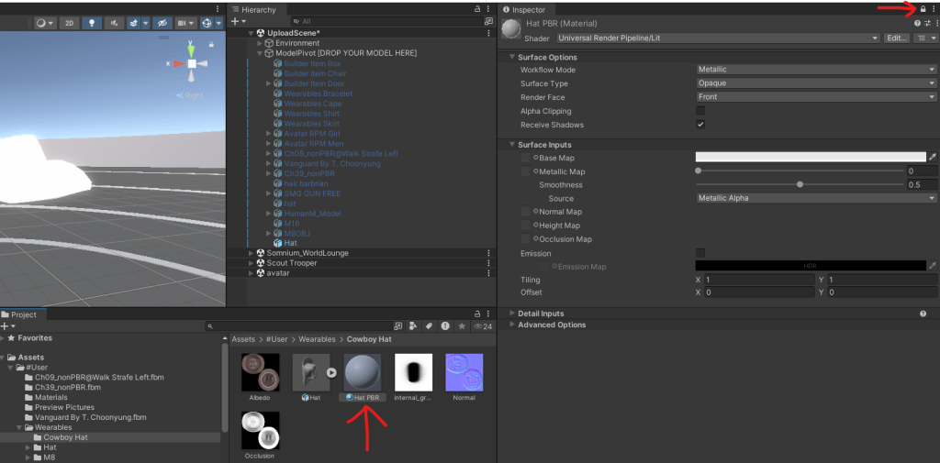
Task: Enable the Alpha Clipping checkbox
Action: tap(700, 111)
